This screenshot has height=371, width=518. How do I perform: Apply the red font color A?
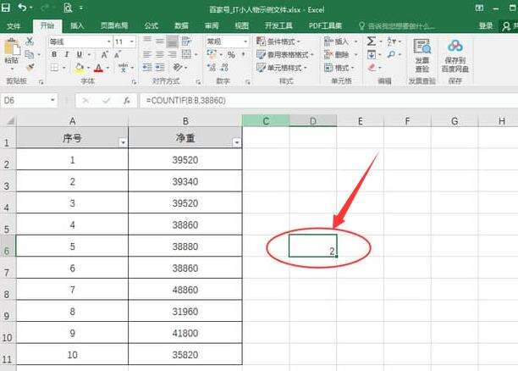click(98, 68)
